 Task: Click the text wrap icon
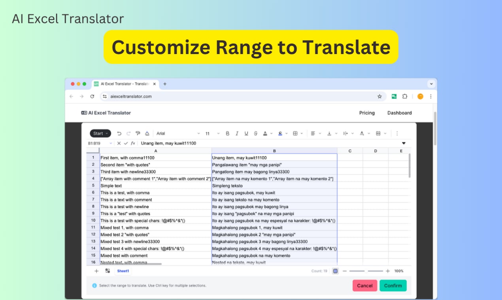345,133
